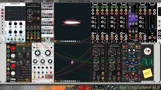The height and width of the screenshot is (90, 161).
Task: Click the Save patch toolbar icon
Action: click(6, 1)
